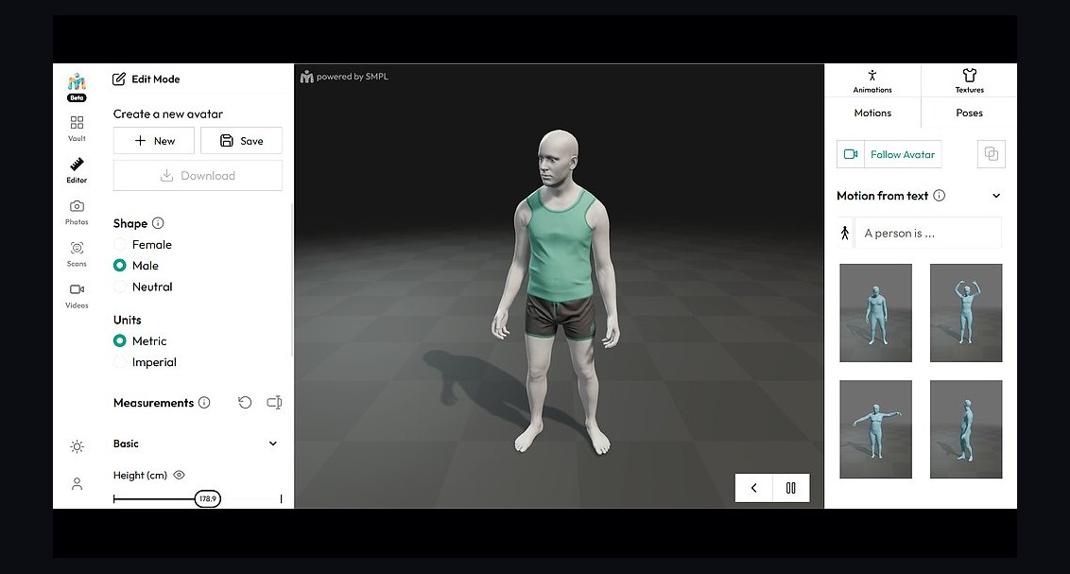The width and height of the screenshot is (1070, 574).
Task: Show Measurements info icon
Action: pyautogui.click(x=204, y=403)
